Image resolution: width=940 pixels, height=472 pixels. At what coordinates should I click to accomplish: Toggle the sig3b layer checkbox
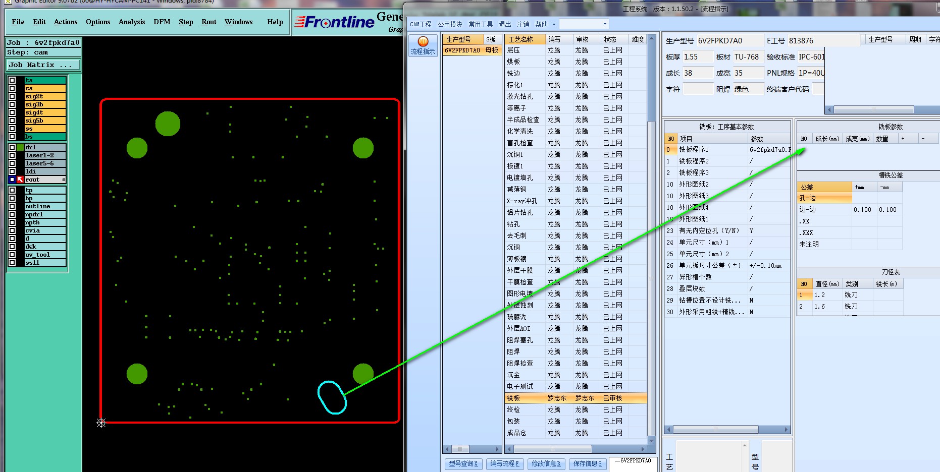[x=12, y=104]
